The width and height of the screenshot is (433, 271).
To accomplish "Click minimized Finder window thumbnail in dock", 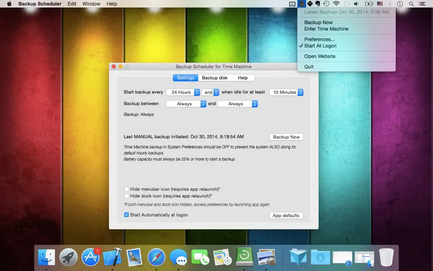I will click(364, 258).
